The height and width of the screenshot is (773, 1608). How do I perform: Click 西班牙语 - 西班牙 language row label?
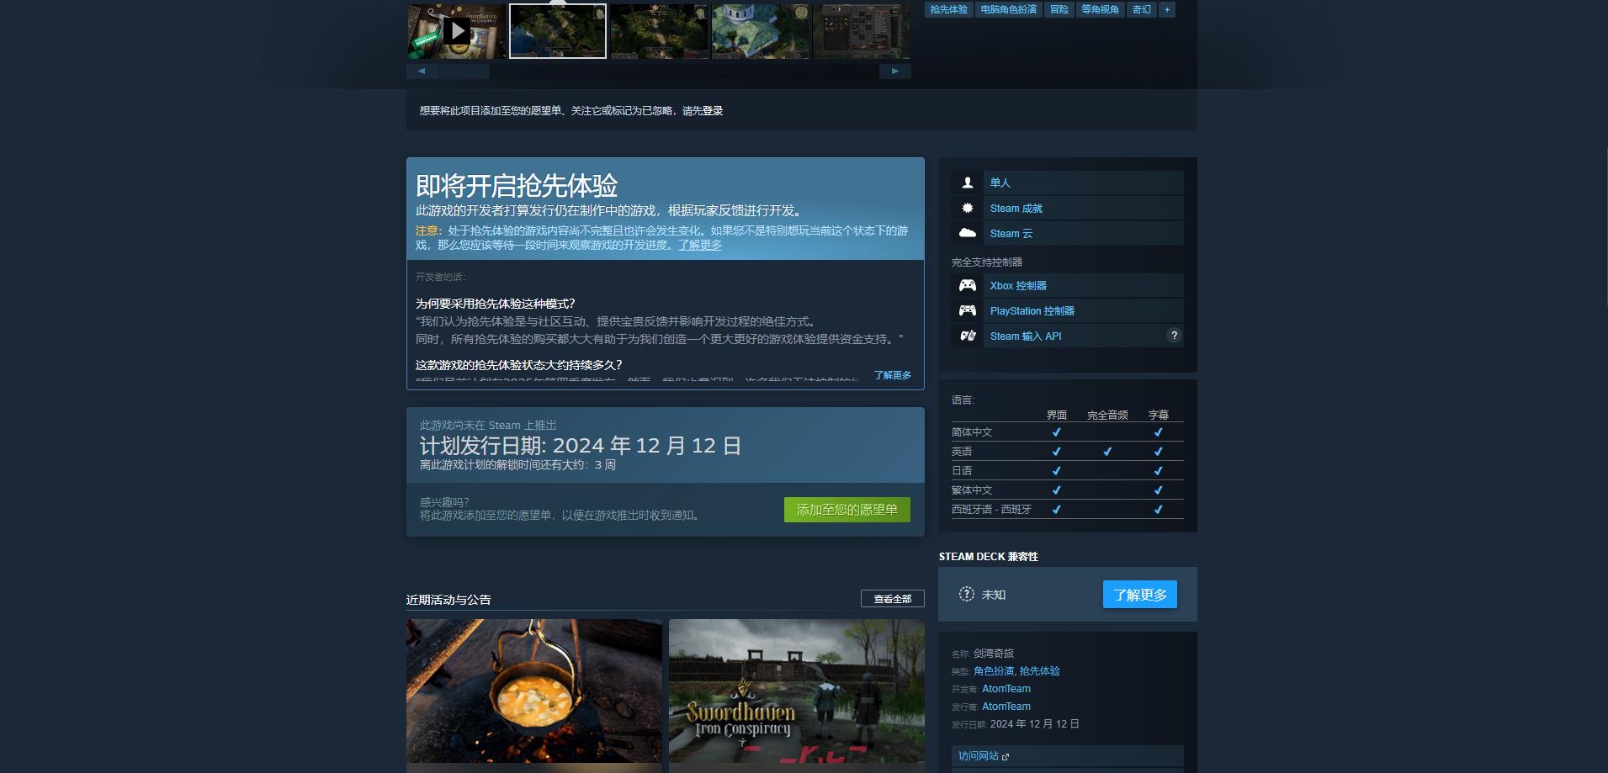click(x=991, y=510)
